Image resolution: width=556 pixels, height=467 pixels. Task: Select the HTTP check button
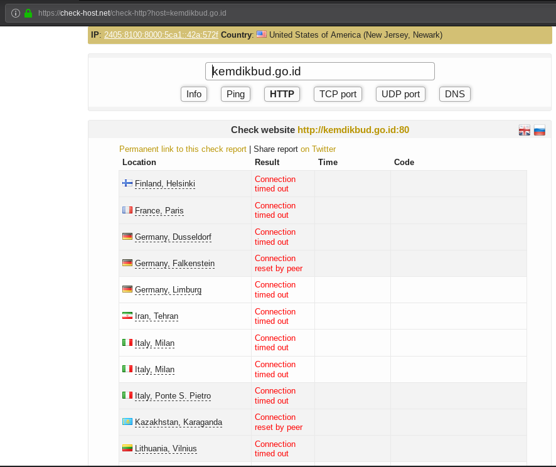point(282,94)
